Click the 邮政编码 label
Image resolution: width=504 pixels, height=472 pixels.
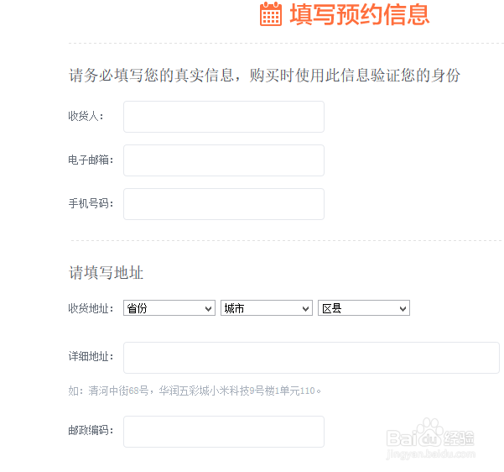(x=91, y=430)
